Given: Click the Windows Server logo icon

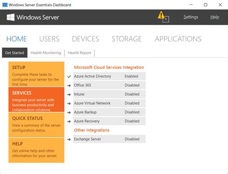Looking at the screenshot, I should click(11, 17).
